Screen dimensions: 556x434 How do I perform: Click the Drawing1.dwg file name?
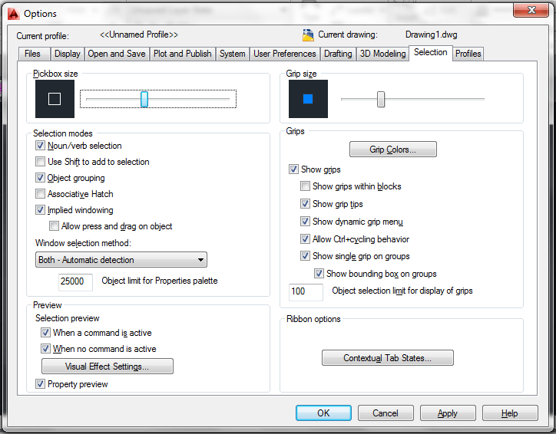point(431,35)
